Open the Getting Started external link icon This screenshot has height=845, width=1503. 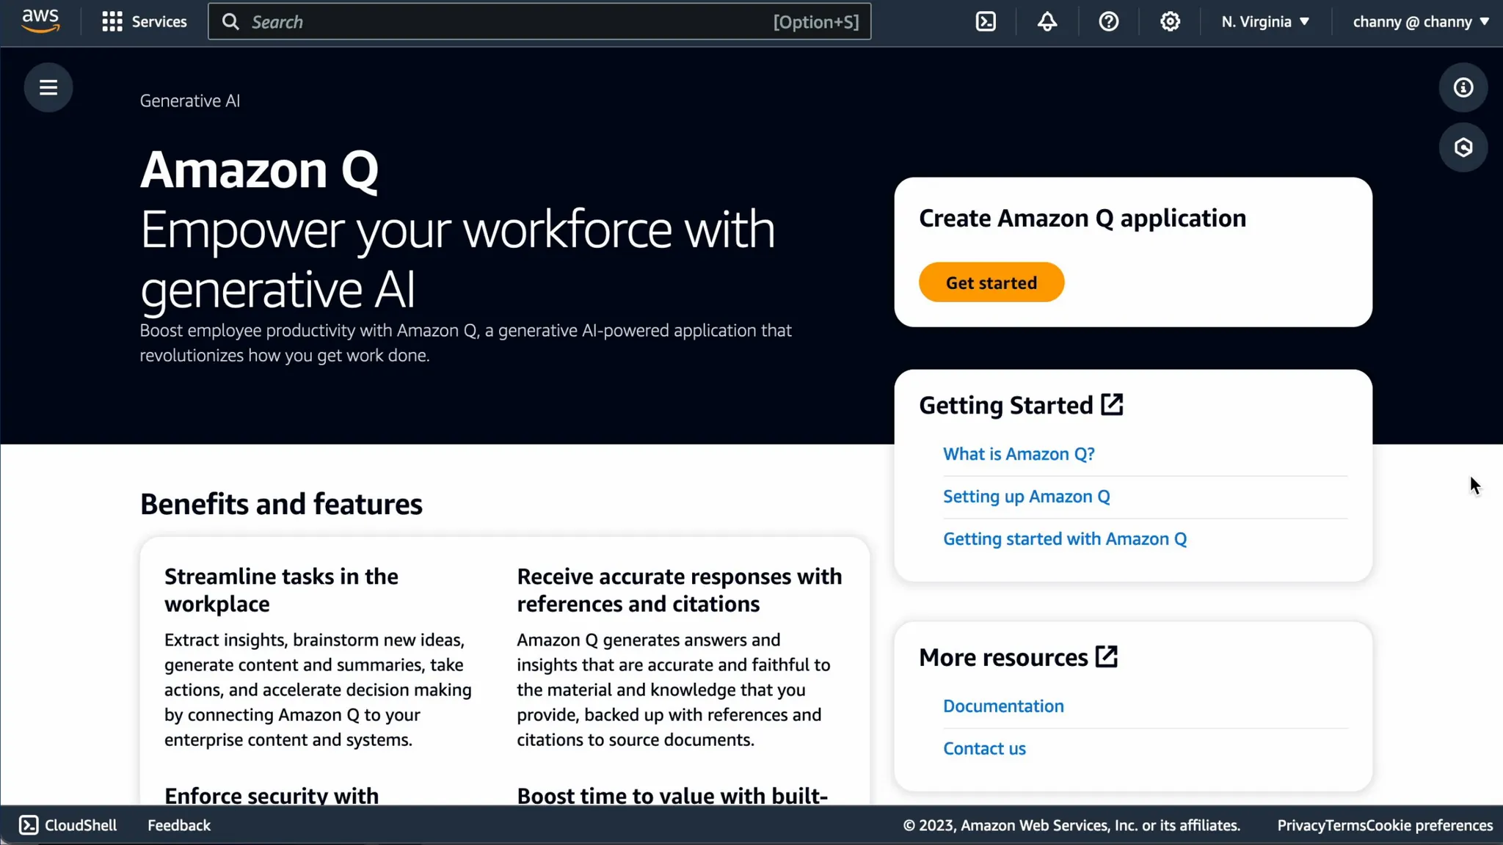1112,404
